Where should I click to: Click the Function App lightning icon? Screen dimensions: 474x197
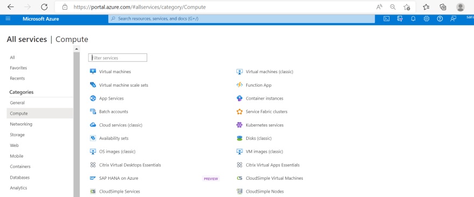[x=239, y=85]
